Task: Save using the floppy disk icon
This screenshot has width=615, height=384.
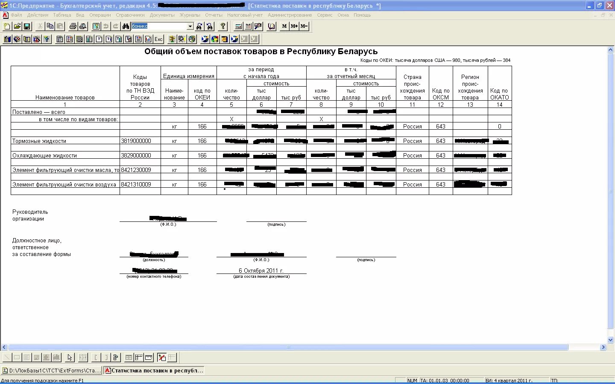Action: (x=27, y=26)
